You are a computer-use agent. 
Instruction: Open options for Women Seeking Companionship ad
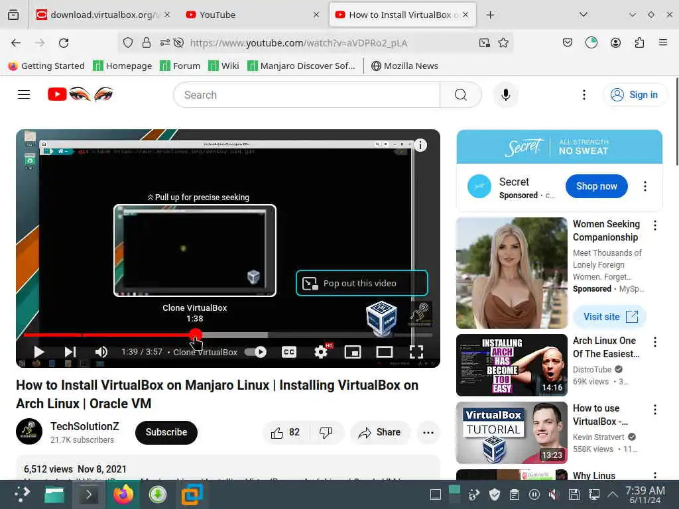[x=654, y=225]
